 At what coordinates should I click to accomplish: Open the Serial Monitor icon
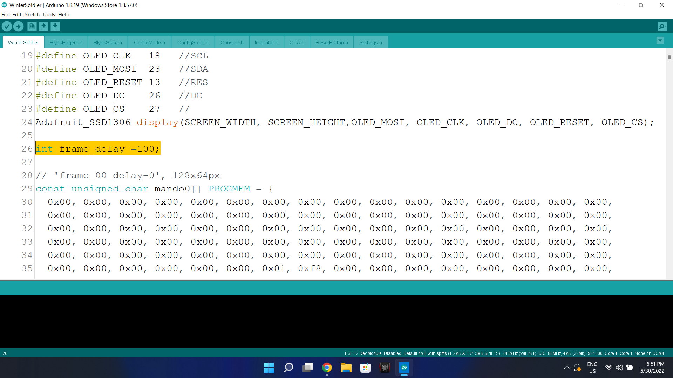click(x=662, y=26)
